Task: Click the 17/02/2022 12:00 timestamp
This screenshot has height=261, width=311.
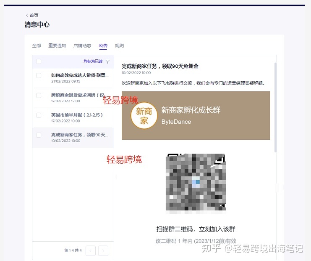Action: point(65,101)
